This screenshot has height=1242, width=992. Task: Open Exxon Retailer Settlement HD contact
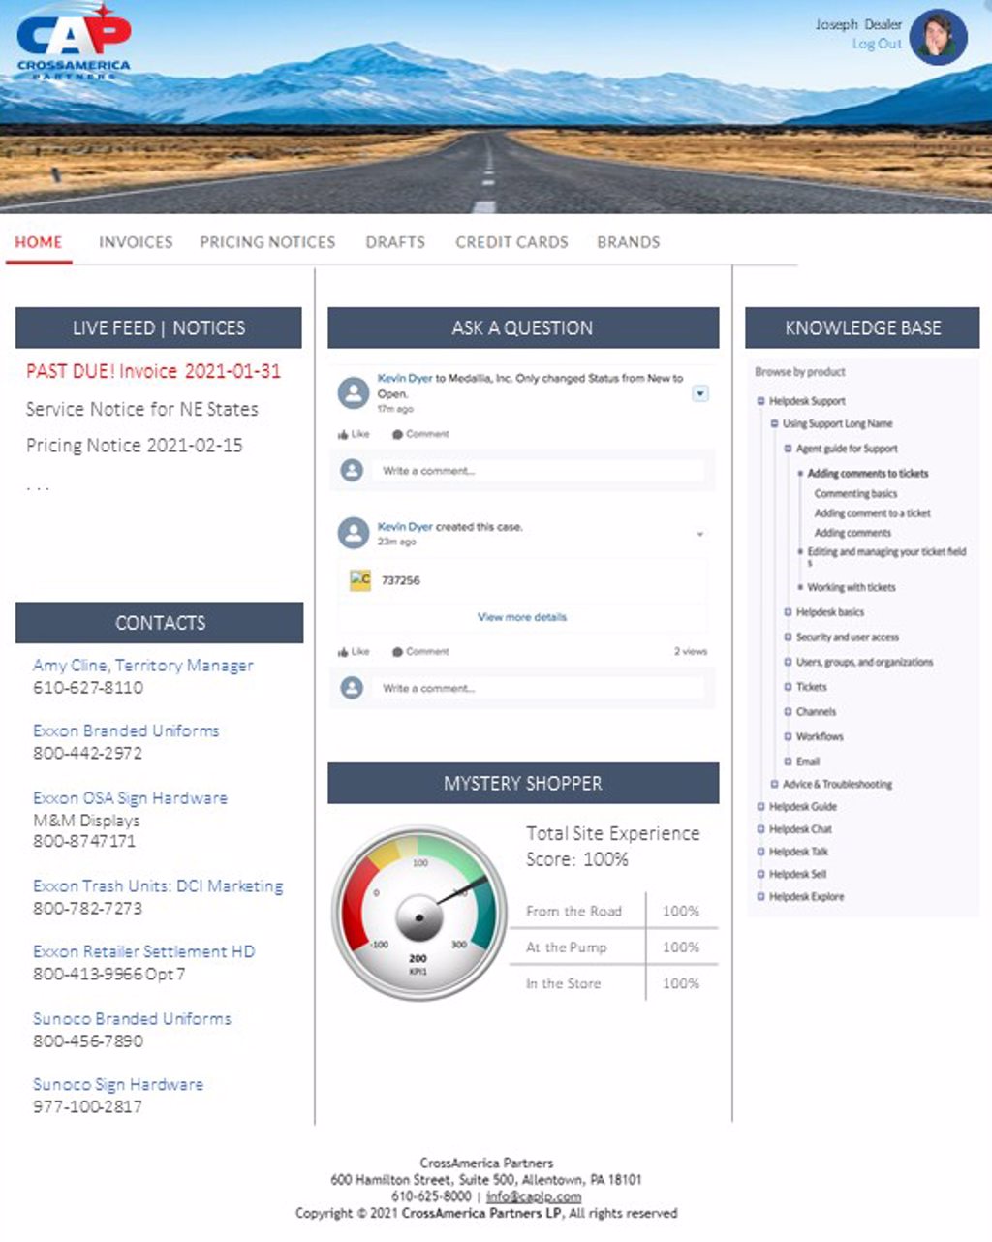(x=144, y=951)
